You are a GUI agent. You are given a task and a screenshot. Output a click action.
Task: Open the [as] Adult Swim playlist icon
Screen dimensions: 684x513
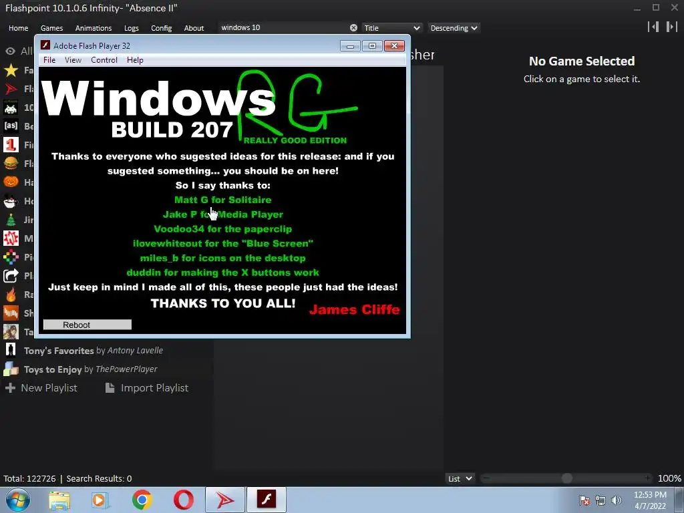point(11,126)
